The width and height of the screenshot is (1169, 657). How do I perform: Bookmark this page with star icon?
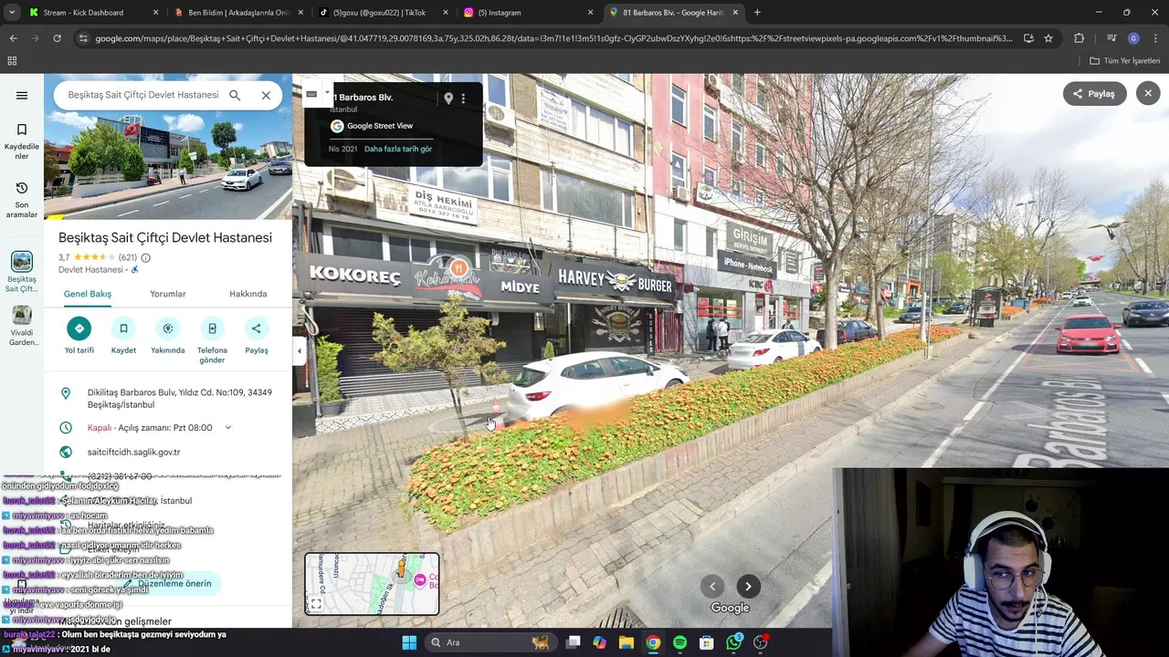pyautogui.click(x=1048, y=38)
